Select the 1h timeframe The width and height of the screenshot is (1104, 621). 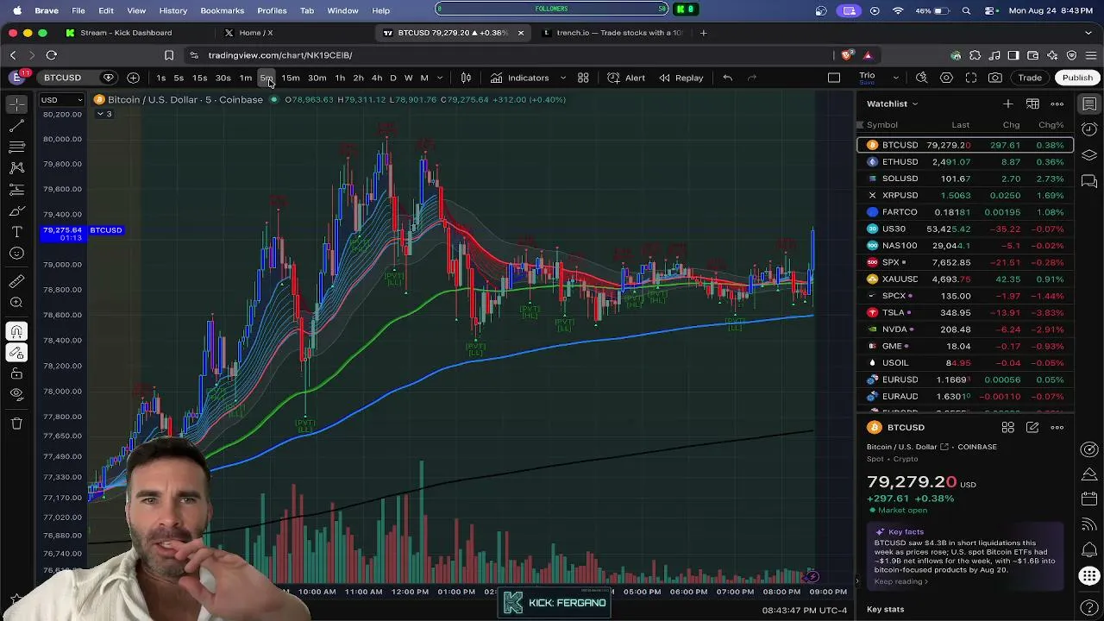tap(340, 78)
